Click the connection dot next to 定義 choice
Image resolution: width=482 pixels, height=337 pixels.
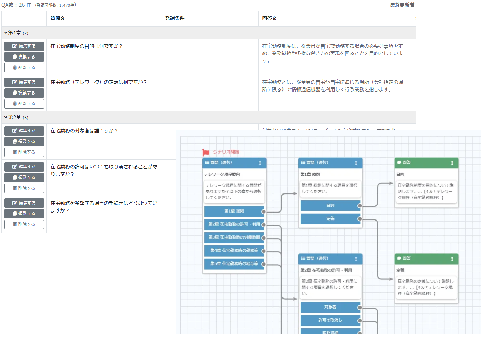(x=360, y=219)
